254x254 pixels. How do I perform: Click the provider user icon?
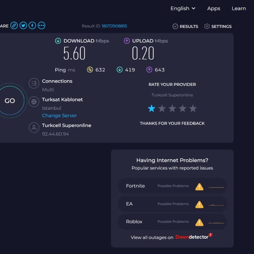click(x=34, y=128)
